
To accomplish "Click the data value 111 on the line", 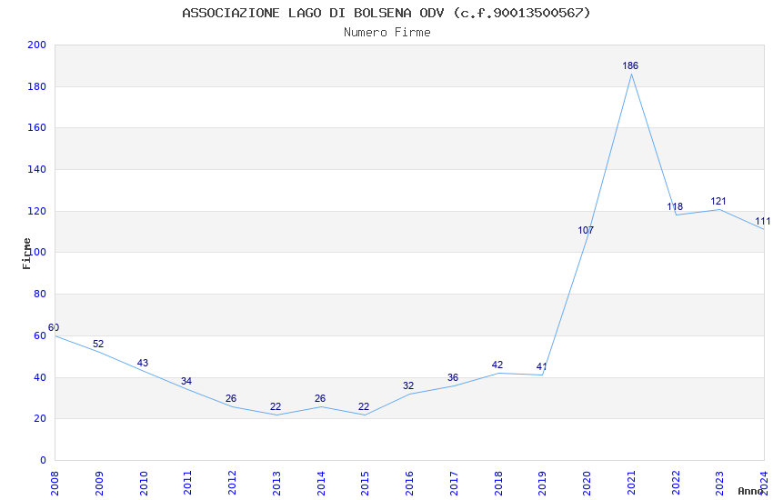I will [763, 222].
